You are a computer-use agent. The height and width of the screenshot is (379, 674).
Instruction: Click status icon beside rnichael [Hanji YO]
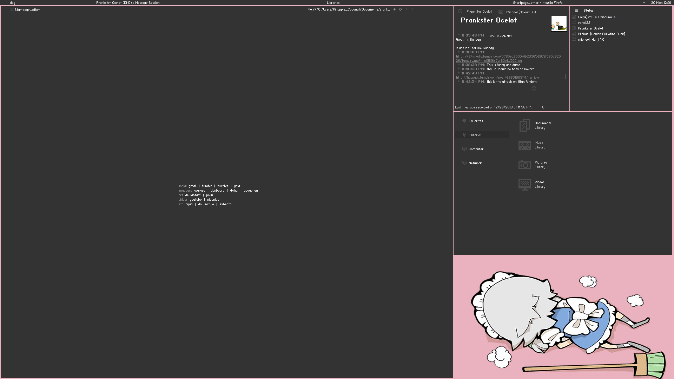tap(574, 39)
